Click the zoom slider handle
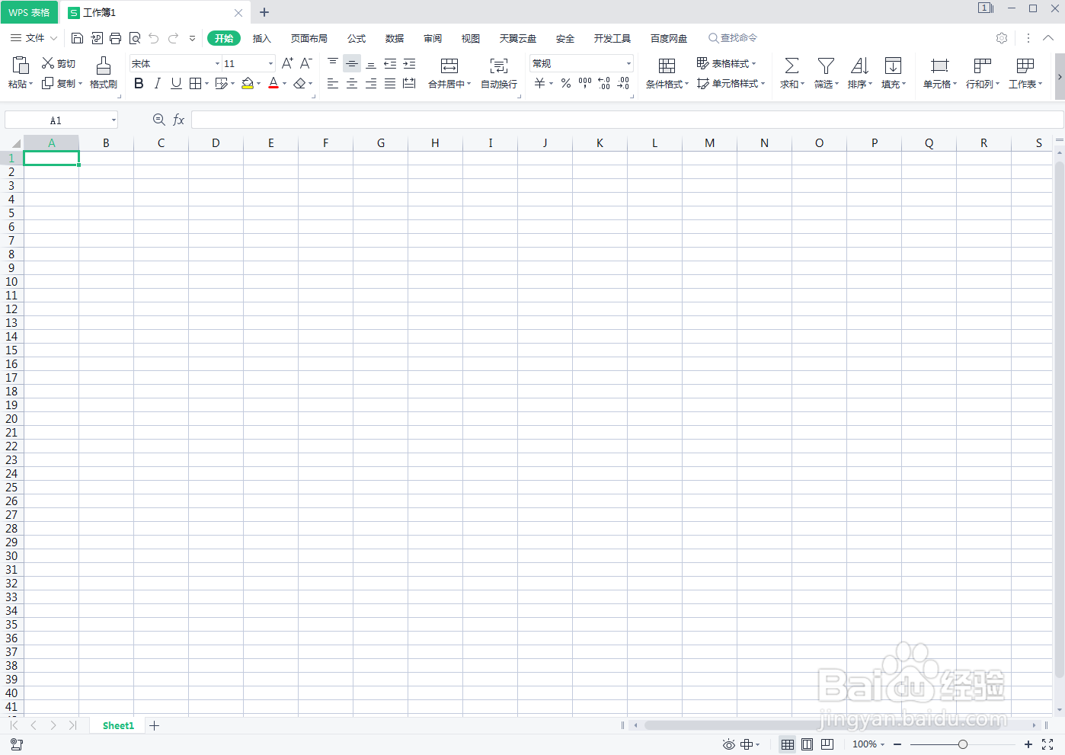 (963, 744)
